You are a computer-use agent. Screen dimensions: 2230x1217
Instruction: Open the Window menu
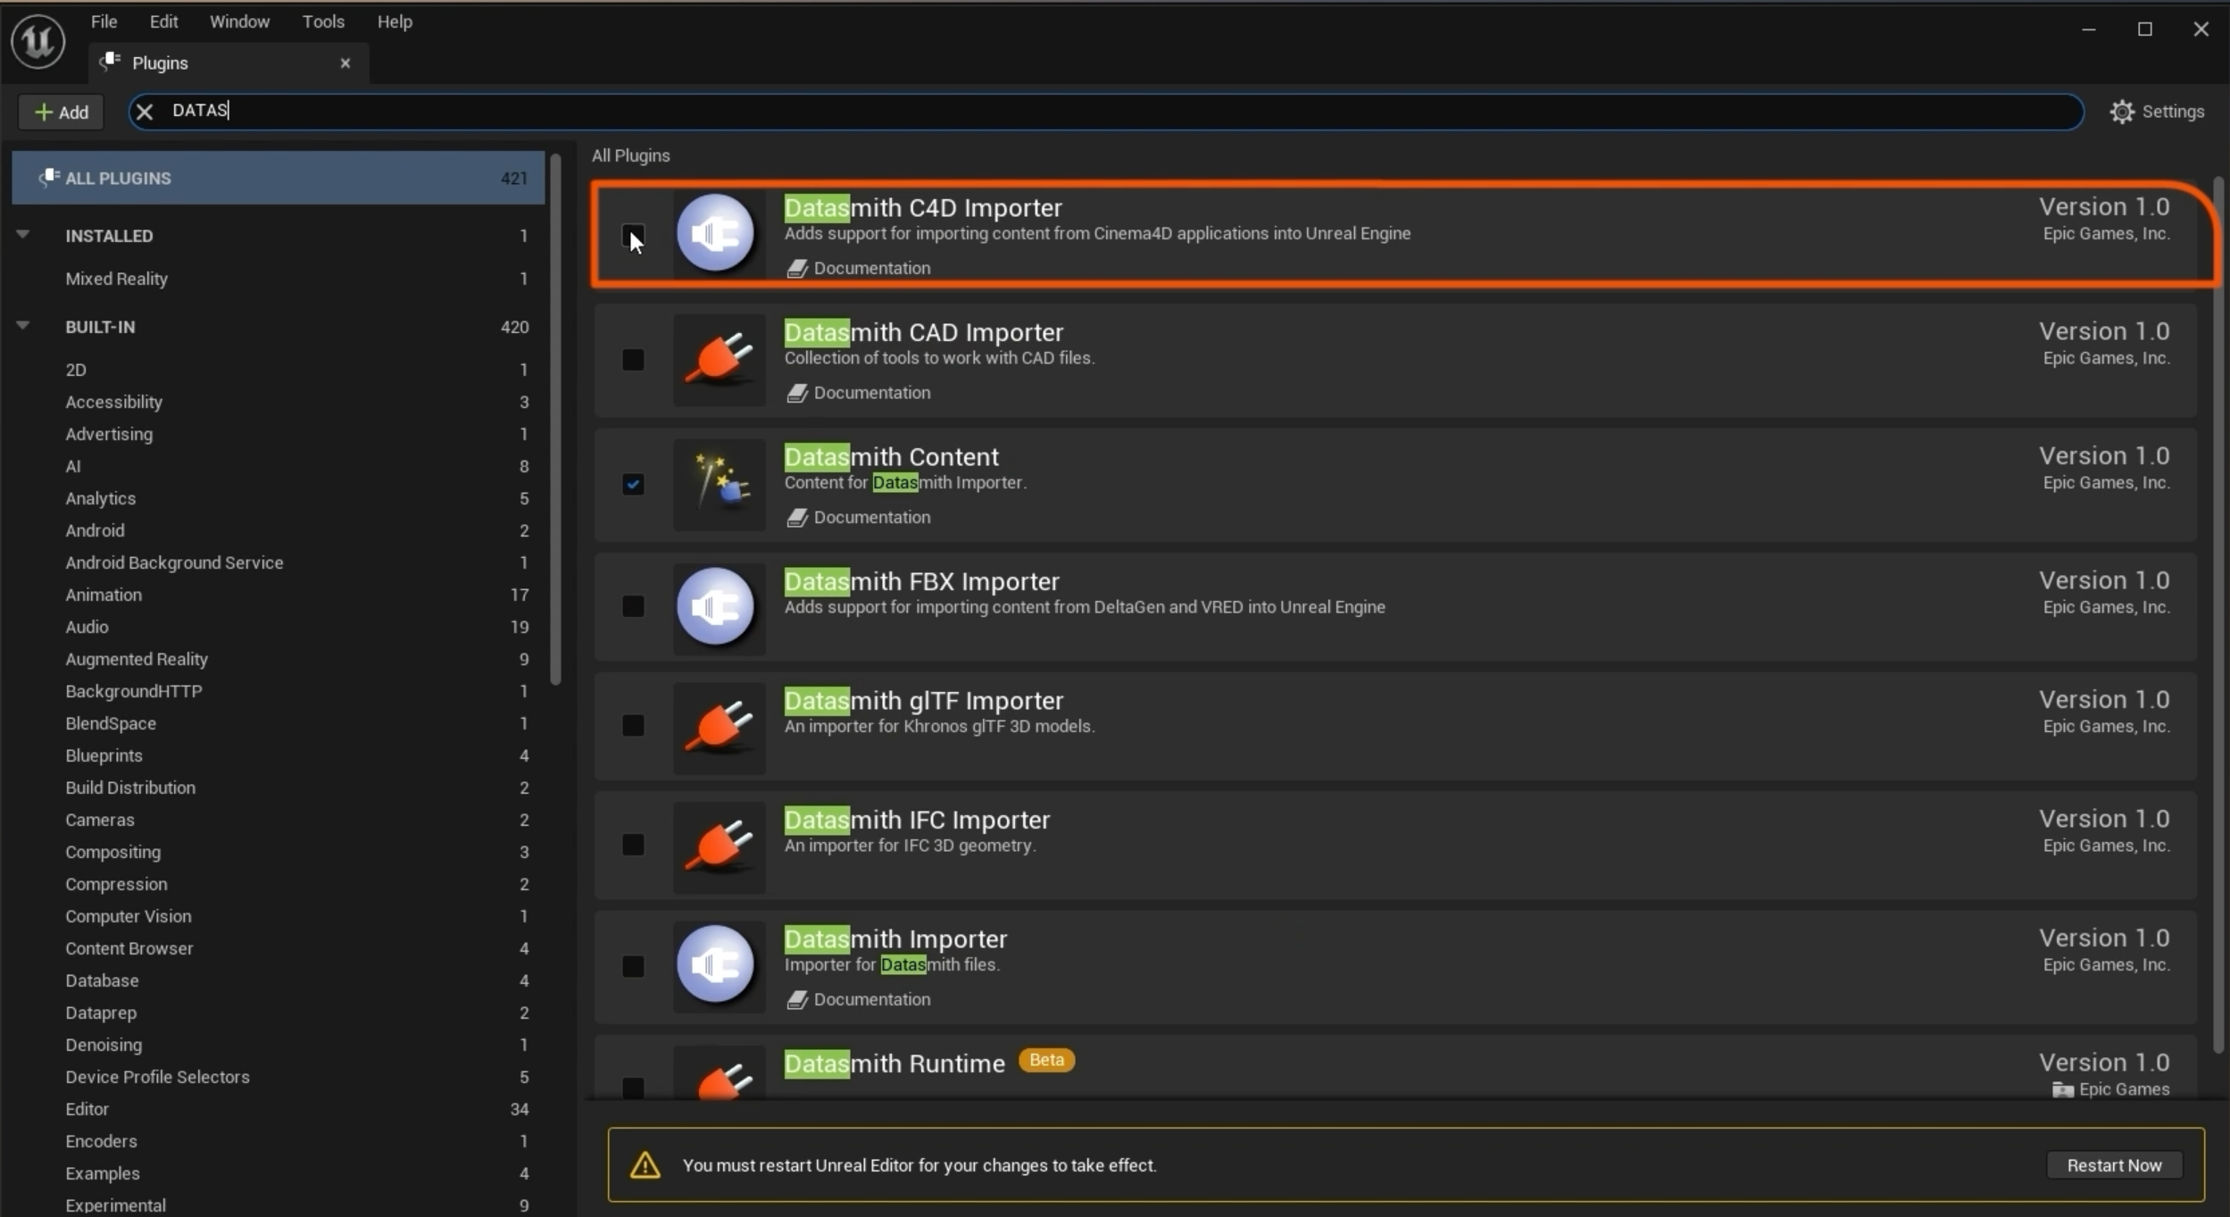[239, 21]
